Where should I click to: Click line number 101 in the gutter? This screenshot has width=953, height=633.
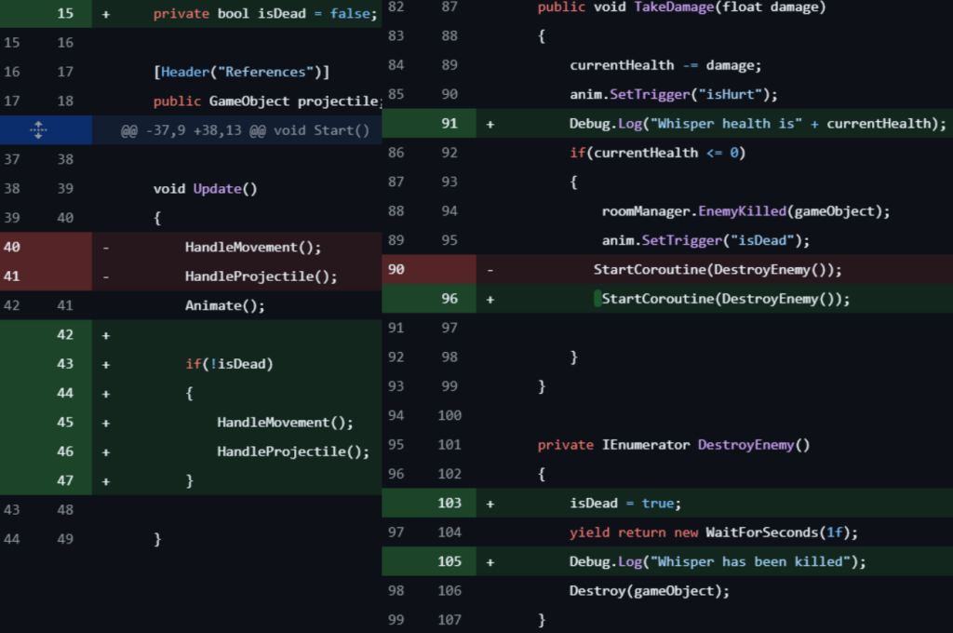click(450, 445)
